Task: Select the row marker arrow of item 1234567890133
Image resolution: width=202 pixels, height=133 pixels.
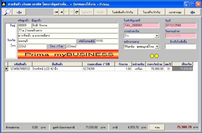Action: [6, 69]
